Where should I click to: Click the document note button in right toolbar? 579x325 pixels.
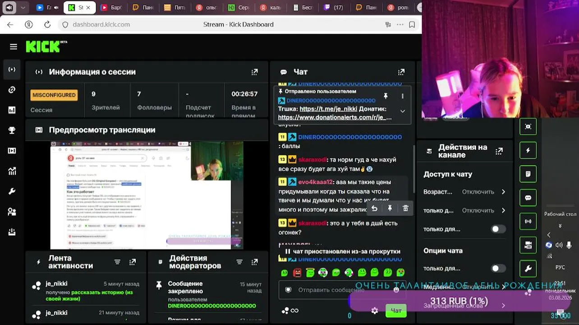(528, 174)
